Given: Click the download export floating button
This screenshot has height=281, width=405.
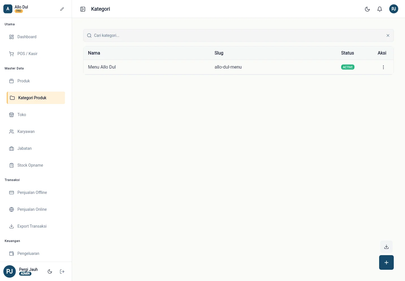Looking at the screenshot, I should (x=386, y=247).
